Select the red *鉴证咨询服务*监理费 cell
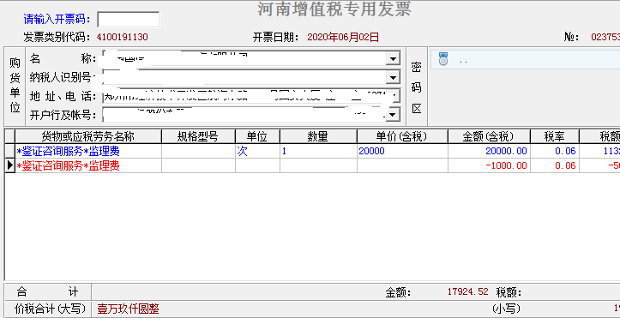Viewport: 620px width, 318px height. [88, 165]
